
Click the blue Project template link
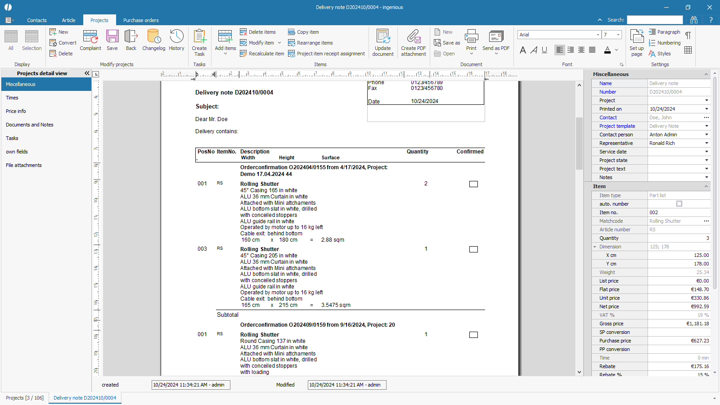tap(617, 126)
